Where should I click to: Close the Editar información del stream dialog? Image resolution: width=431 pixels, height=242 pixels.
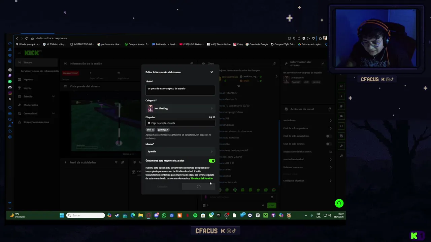[x=211, y=72]
